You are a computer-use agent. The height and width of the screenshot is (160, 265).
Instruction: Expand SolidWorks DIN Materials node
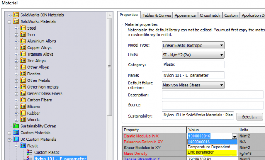(x=9, y=15)
